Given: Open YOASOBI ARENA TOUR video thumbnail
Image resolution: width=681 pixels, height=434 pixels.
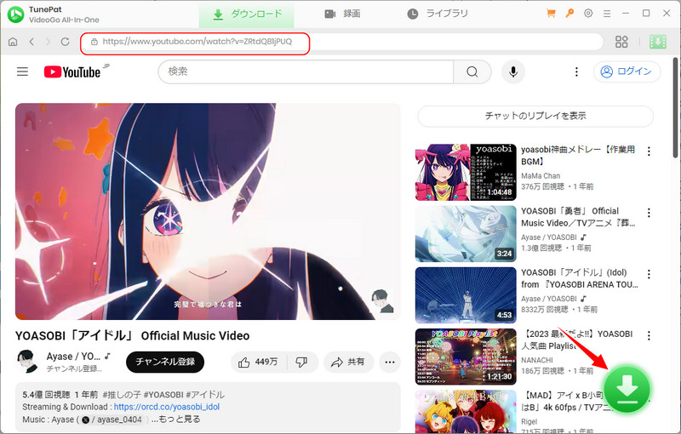Looking at the screenshot, I should 466,295.
